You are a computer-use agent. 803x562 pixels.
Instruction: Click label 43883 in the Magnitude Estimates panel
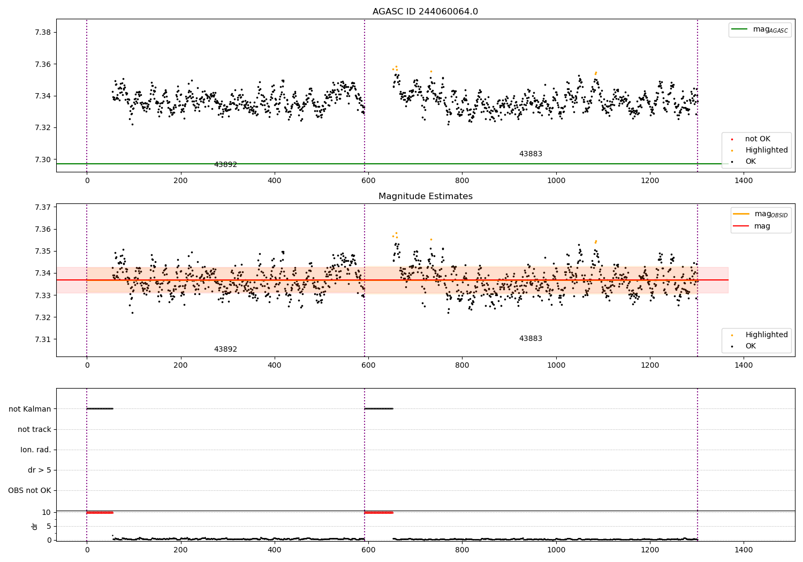pos(531,339)
